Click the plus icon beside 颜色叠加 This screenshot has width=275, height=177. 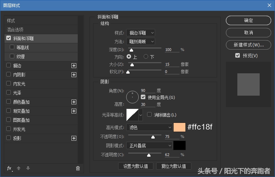(74, 102)
